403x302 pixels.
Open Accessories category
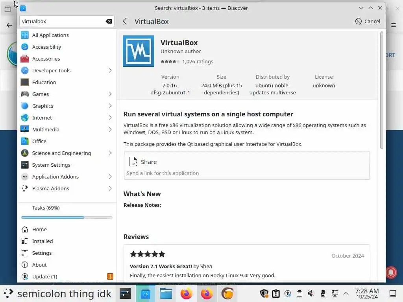pyautogui.click(x=67, y=59)
